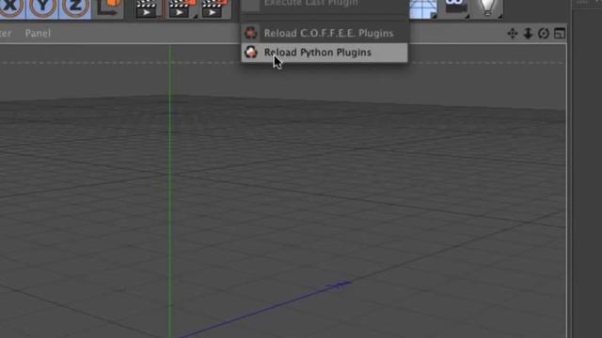Add a light with bulb icon
The width and height of the screenshot is (602, 338).
(487, 8)
